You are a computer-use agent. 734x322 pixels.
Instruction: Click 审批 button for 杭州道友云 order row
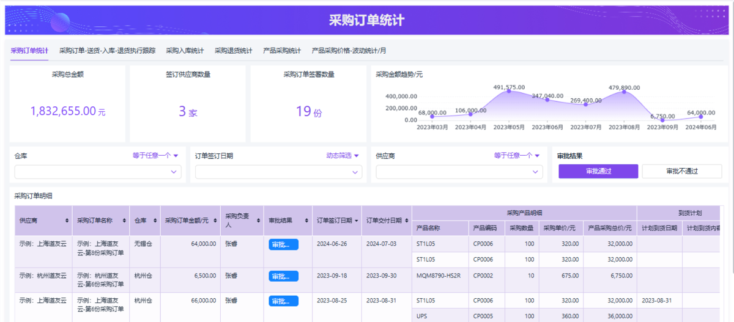click(283, 276)
